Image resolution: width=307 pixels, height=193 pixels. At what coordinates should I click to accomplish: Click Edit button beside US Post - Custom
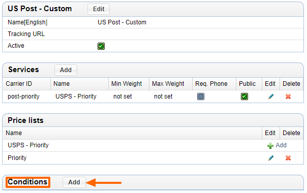pyautogui.click(x=99, y=9)
